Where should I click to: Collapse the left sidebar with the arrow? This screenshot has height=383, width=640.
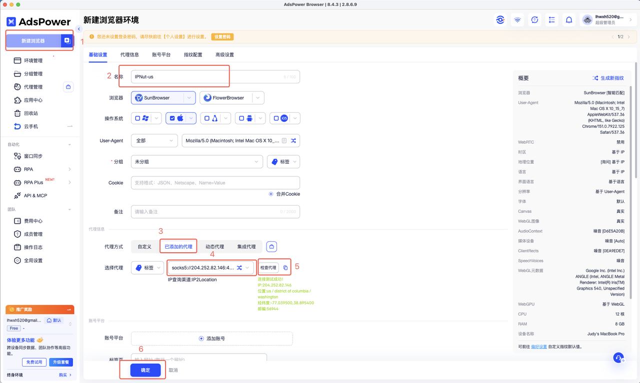78,29
